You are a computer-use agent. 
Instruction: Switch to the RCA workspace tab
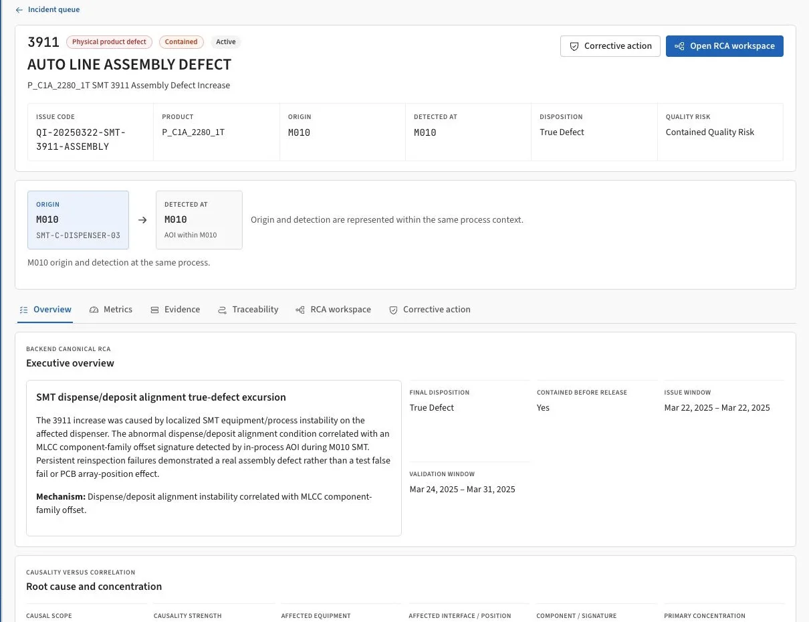tap(340, 310)
